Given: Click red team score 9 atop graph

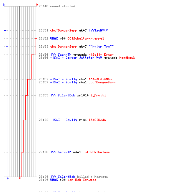Looking at the screenshot, I should pyautogui.click(x=37, y=5).
